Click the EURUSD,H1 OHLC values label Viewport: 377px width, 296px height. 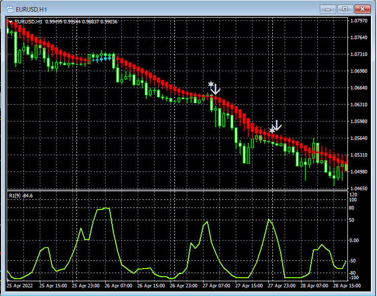(x=66, y=22)
